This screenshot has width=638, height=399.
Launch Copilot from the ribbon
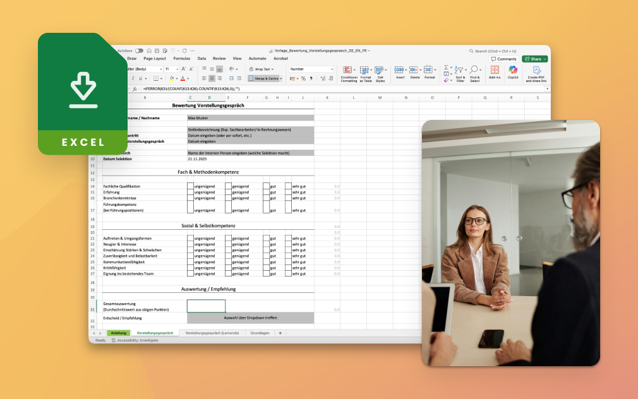[513, 72]
